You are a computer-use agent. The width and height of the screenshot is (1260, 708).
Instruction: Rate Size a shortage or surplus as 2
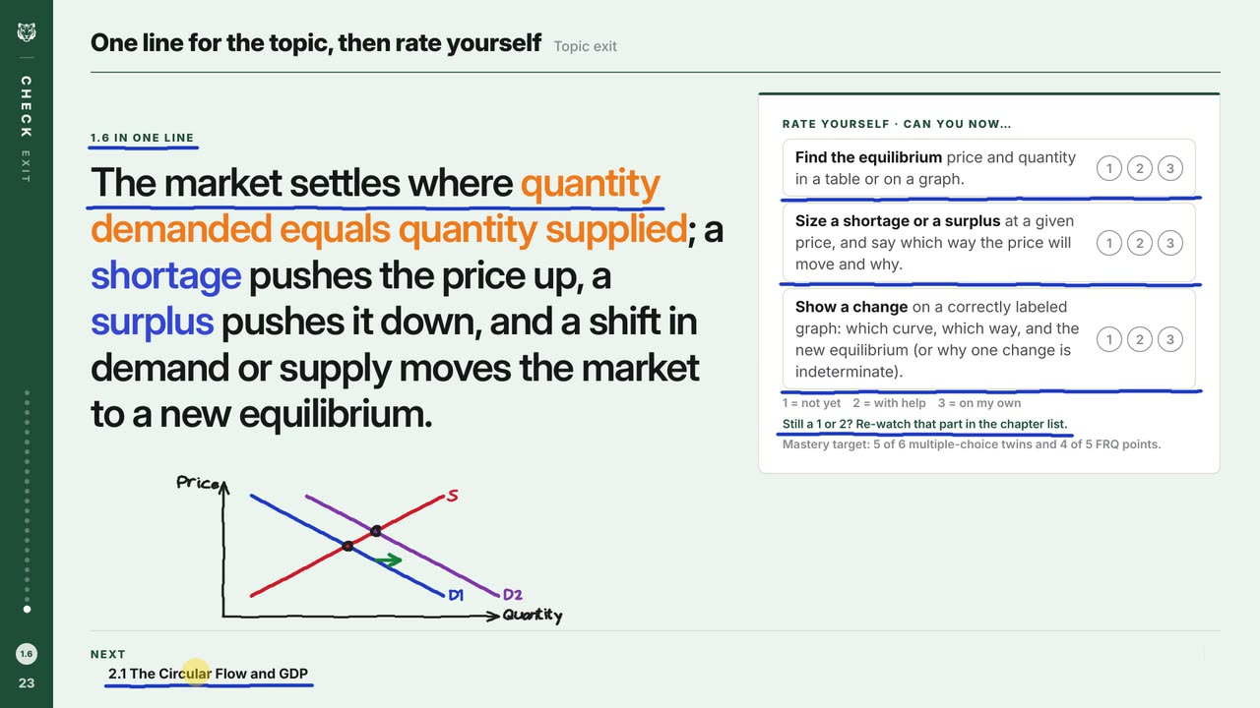(1140, 243)
